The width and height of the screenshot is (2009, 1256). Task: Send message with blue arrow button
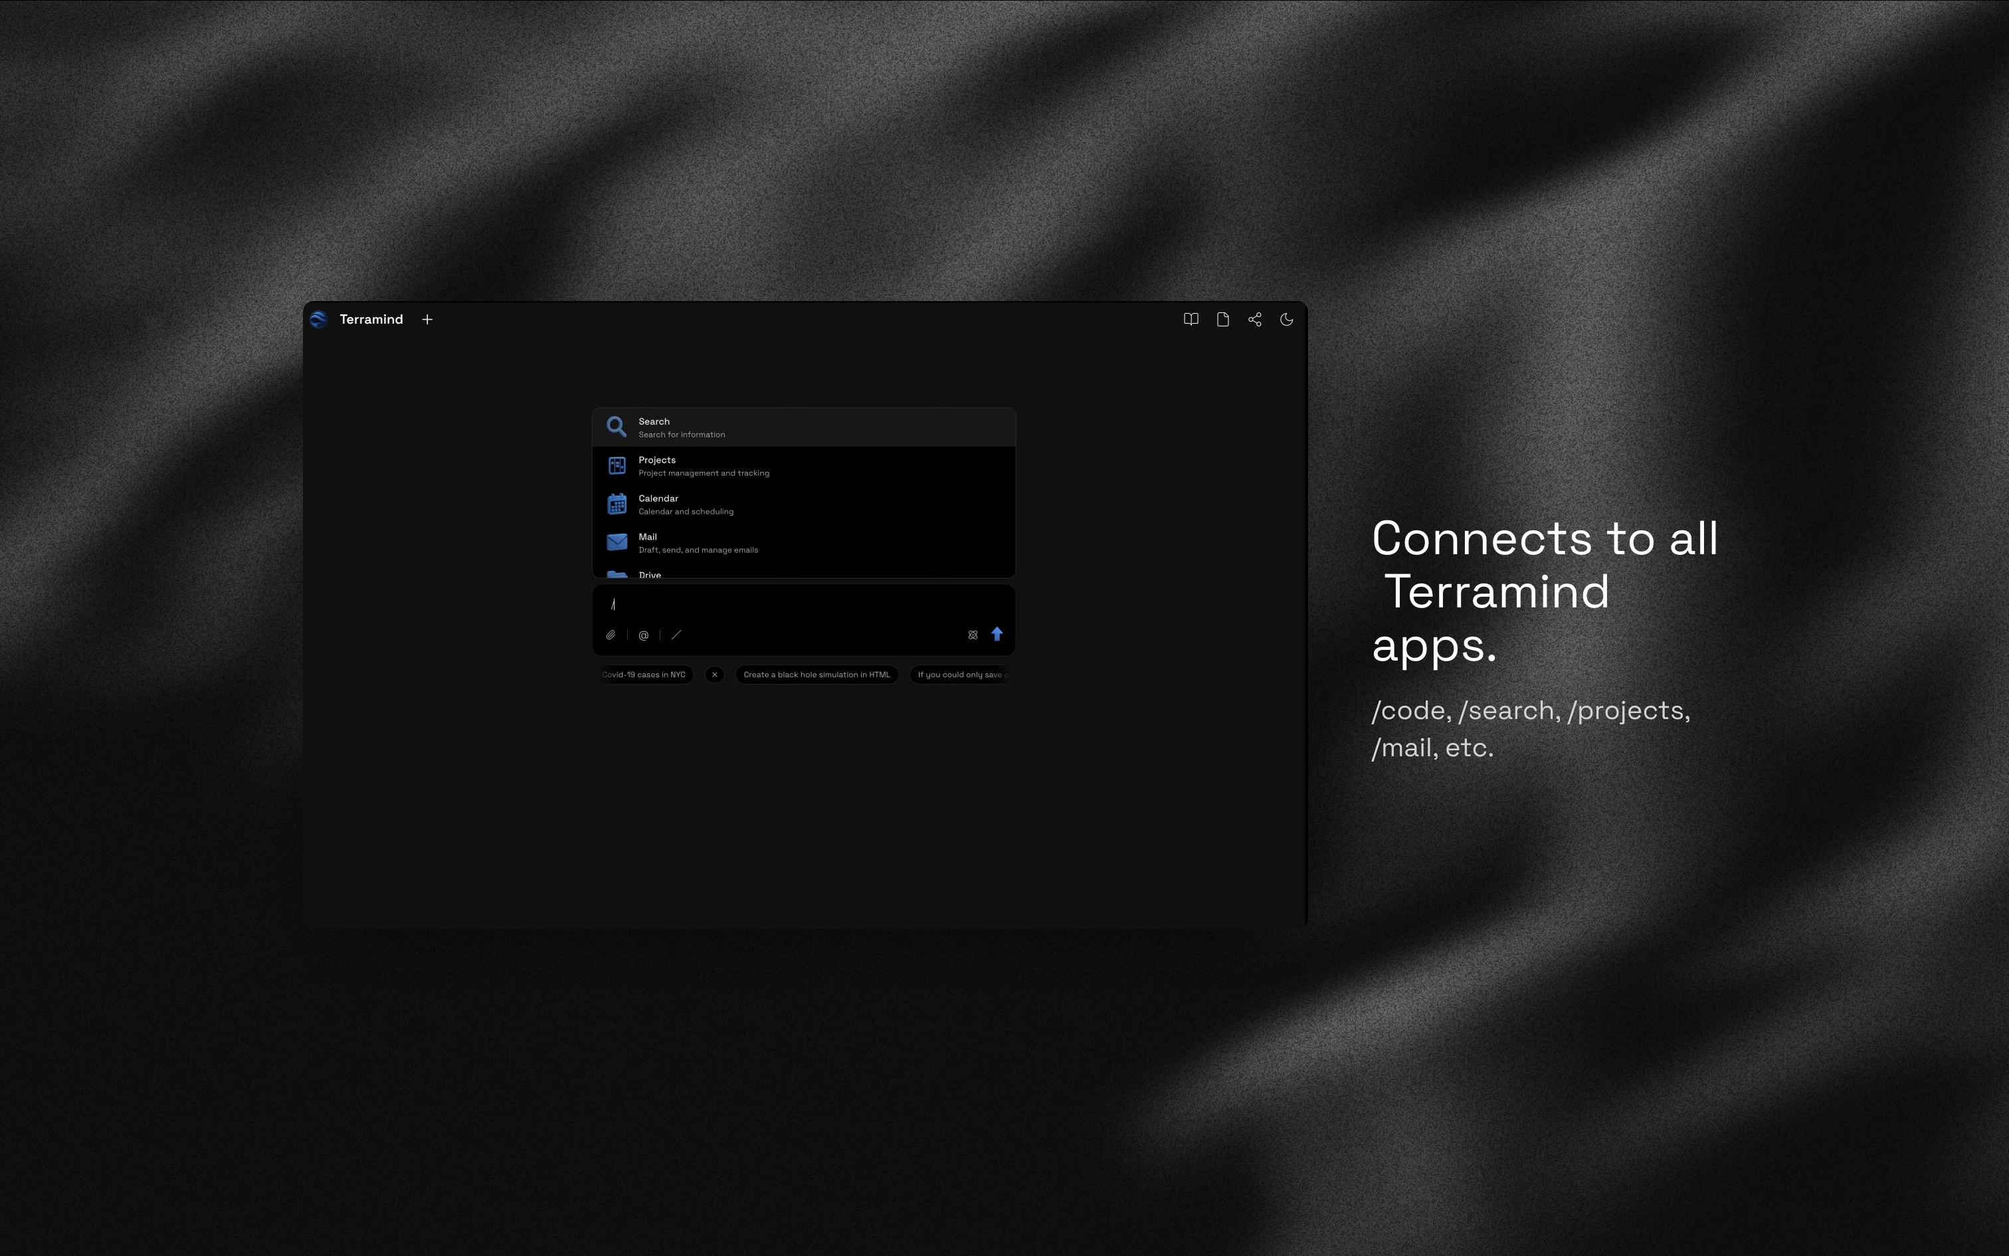pyautogui.click(x=997, y=635)
